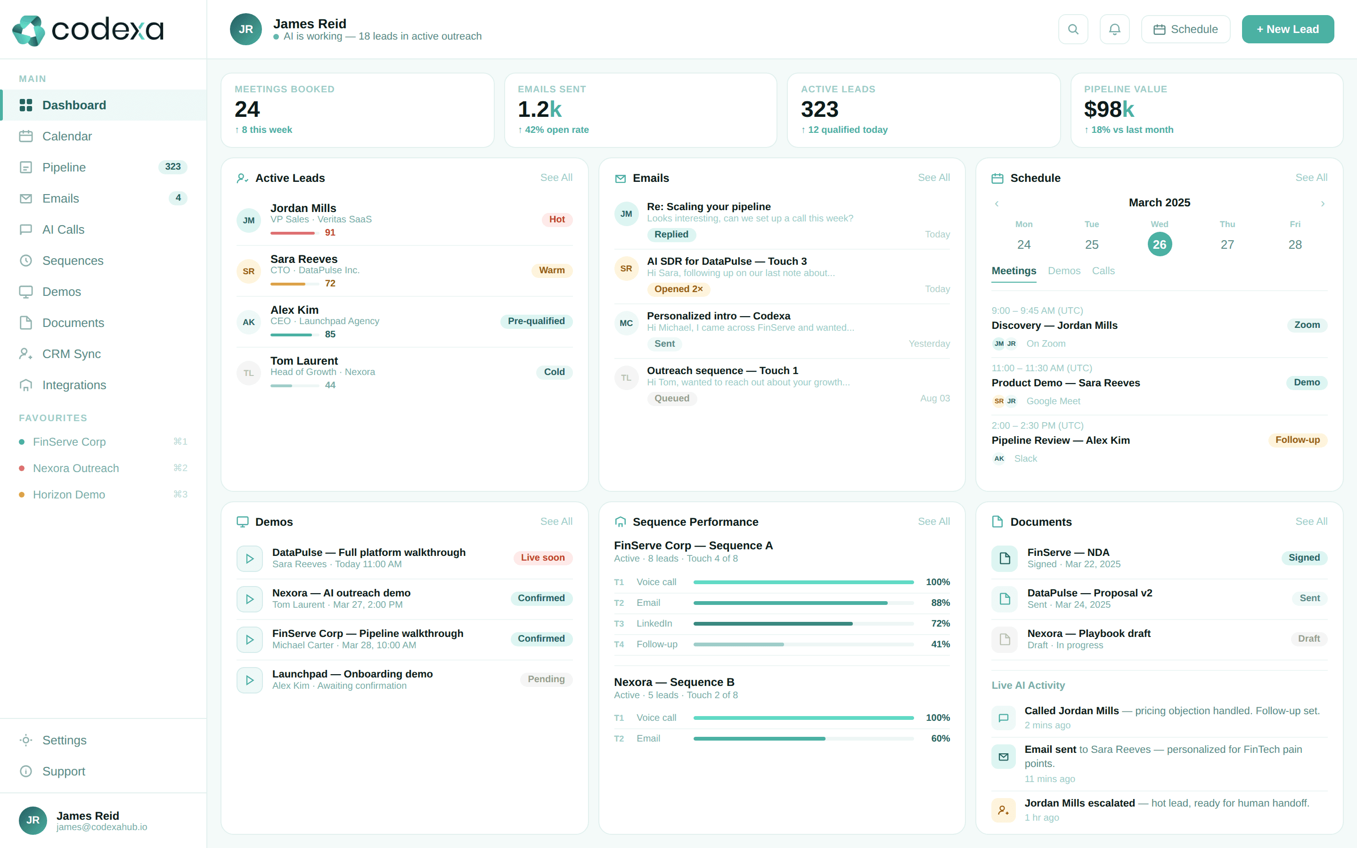Click the AI Calls sidebar icon
The image size is (1357, 848).
26,229
